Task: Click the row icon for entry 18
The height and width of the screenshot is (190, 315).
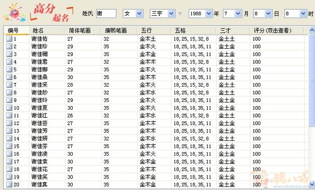Action: tap(9, 169)
